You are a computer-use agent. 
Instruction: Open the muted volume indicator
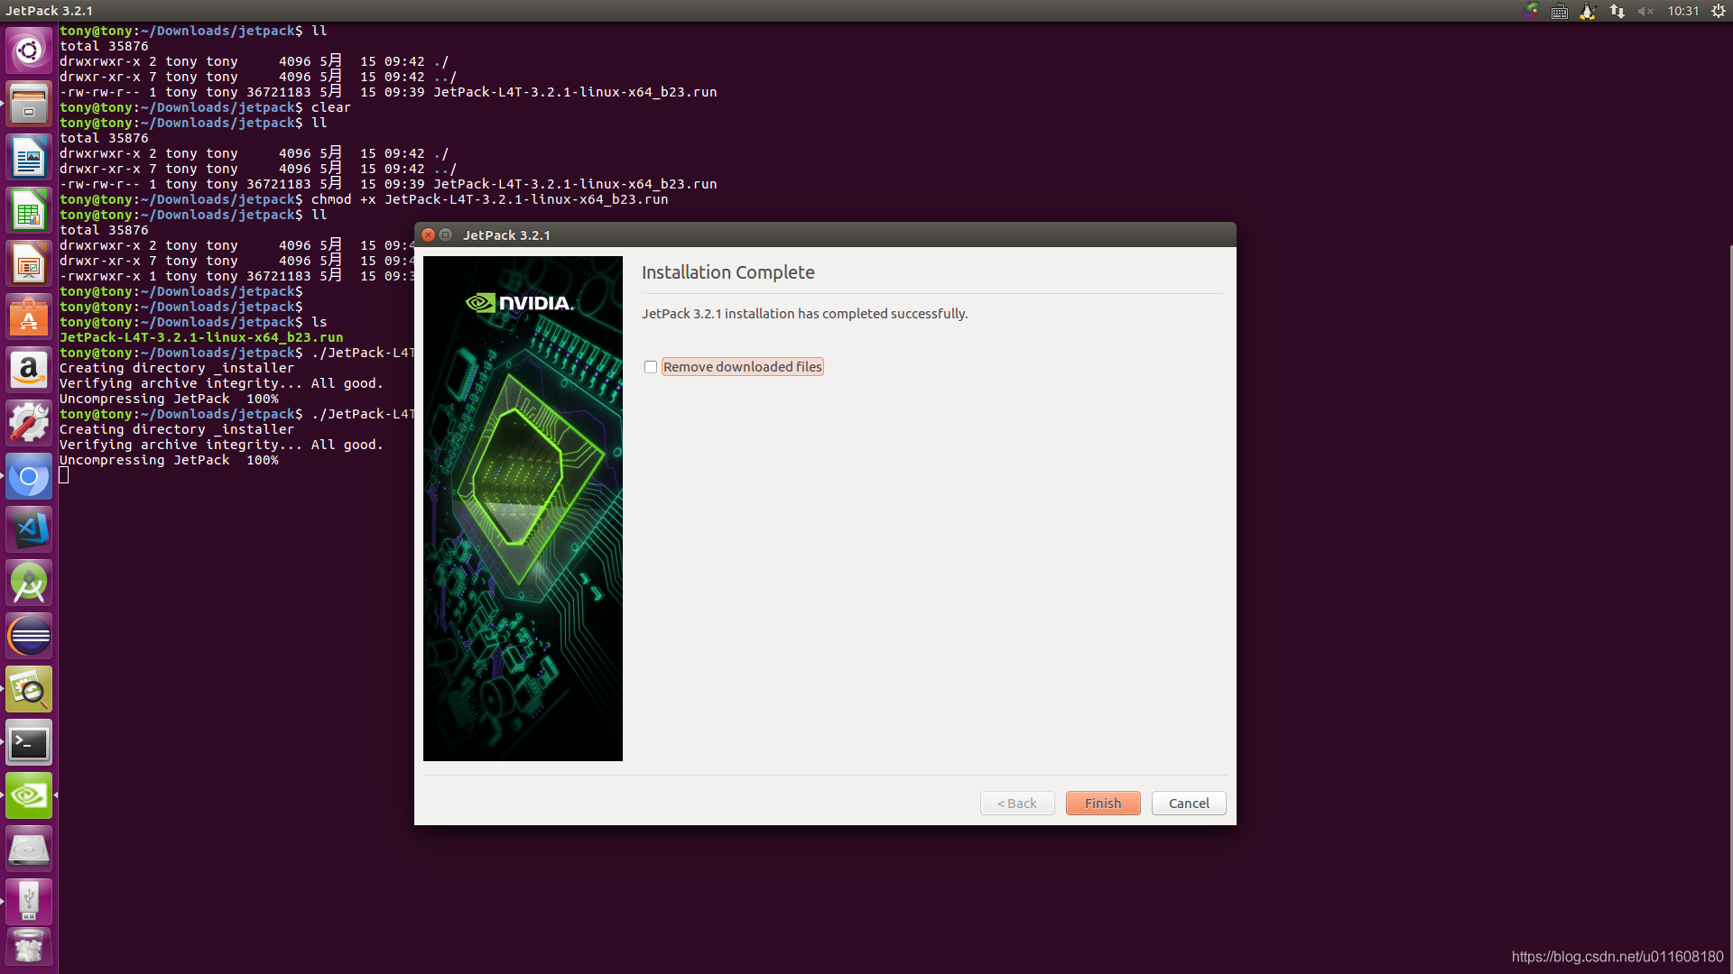pos(1645,11)
